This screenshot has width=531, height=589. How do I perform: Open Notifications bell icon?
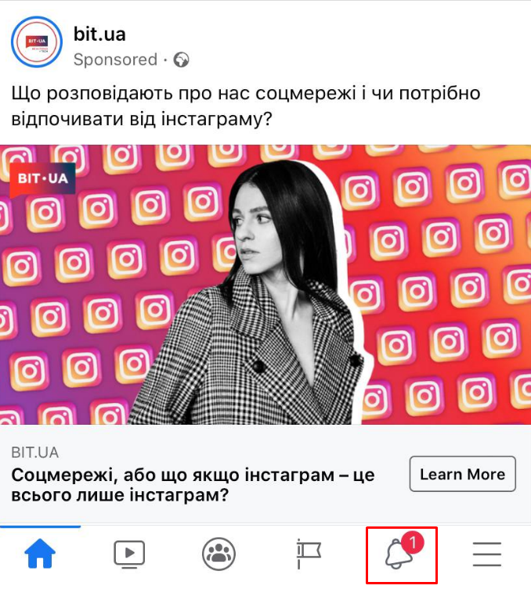tap(398, 555)
